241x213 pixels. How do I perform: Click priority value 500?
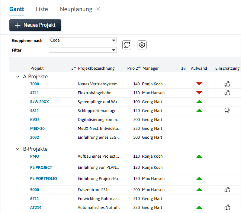[x=136, y=137]
